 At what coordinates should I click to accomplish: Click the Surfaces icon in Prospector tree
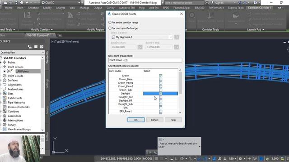tap(5, 80)
